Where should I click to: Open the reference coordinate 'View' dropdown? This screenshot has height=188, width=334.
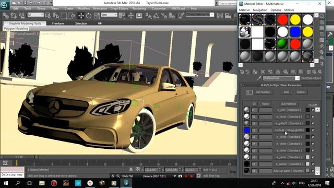[109, 15]
